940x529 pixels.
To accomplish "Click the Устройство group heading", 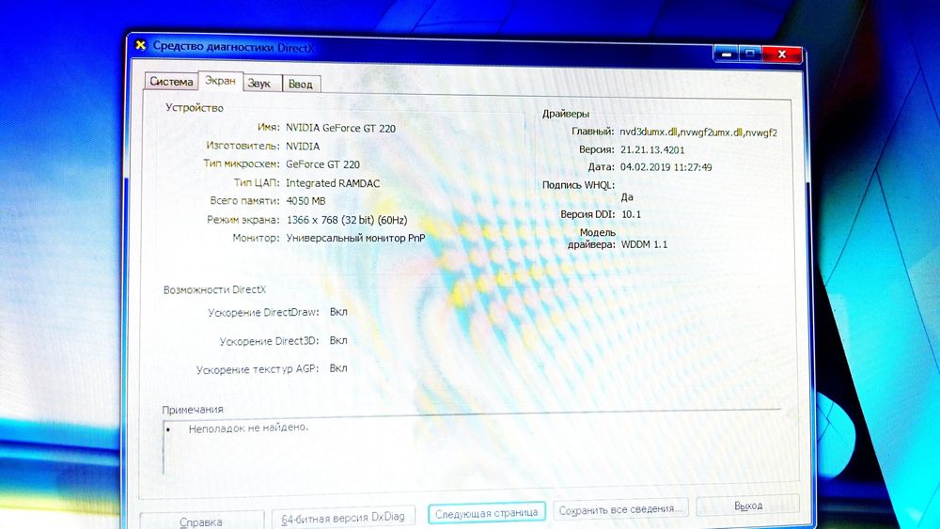I will click(x=195, y=108).
